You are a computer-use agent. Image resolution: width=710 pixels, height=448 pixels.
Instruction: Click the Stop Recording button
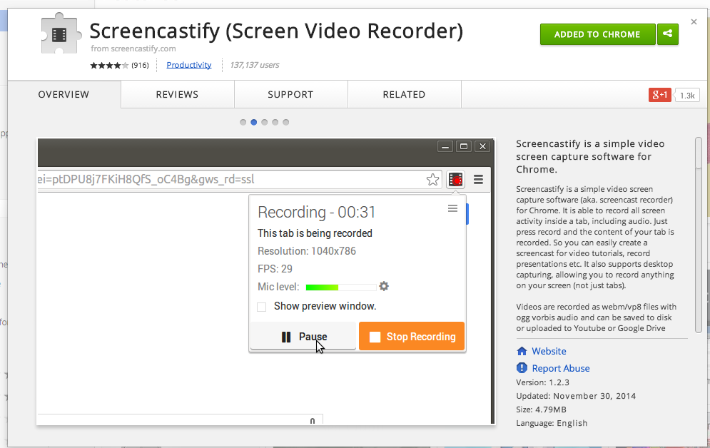412,336
